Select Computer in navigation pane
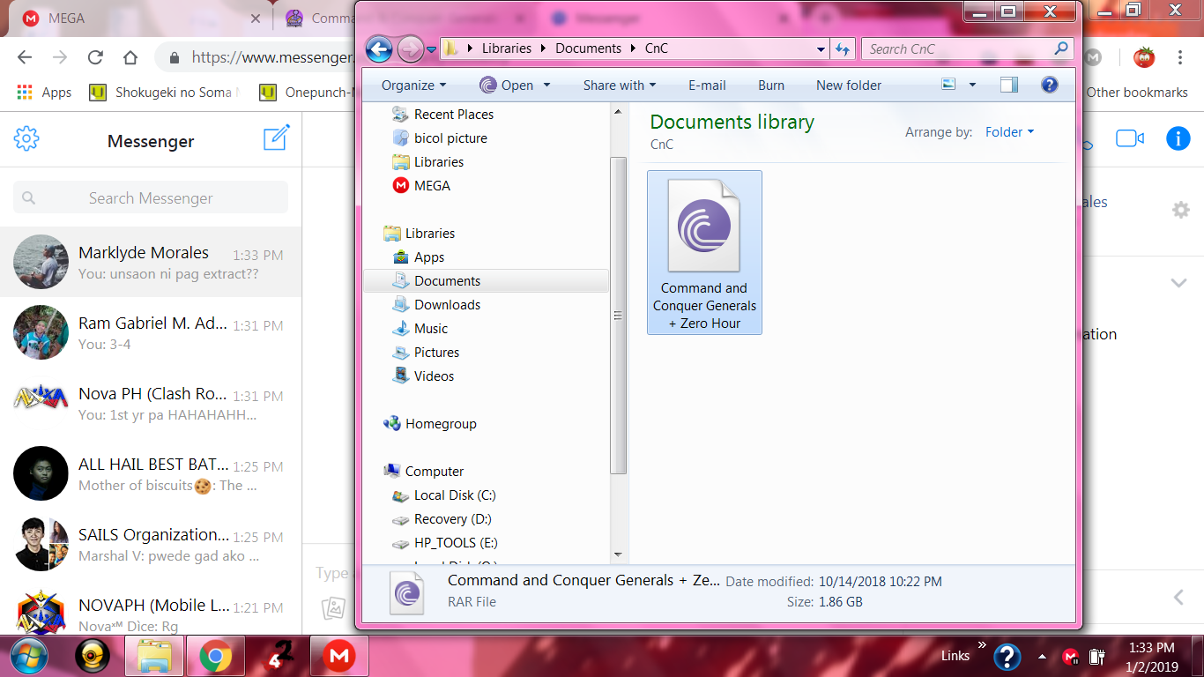Screen dimensions: 1204x677 [424, 472]
